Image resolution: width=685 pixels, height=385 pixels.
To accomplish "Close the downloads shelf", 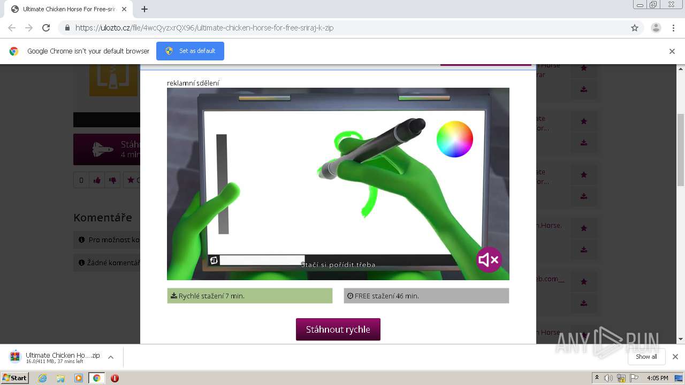I will pyautogui.click(x=675, y=357).
